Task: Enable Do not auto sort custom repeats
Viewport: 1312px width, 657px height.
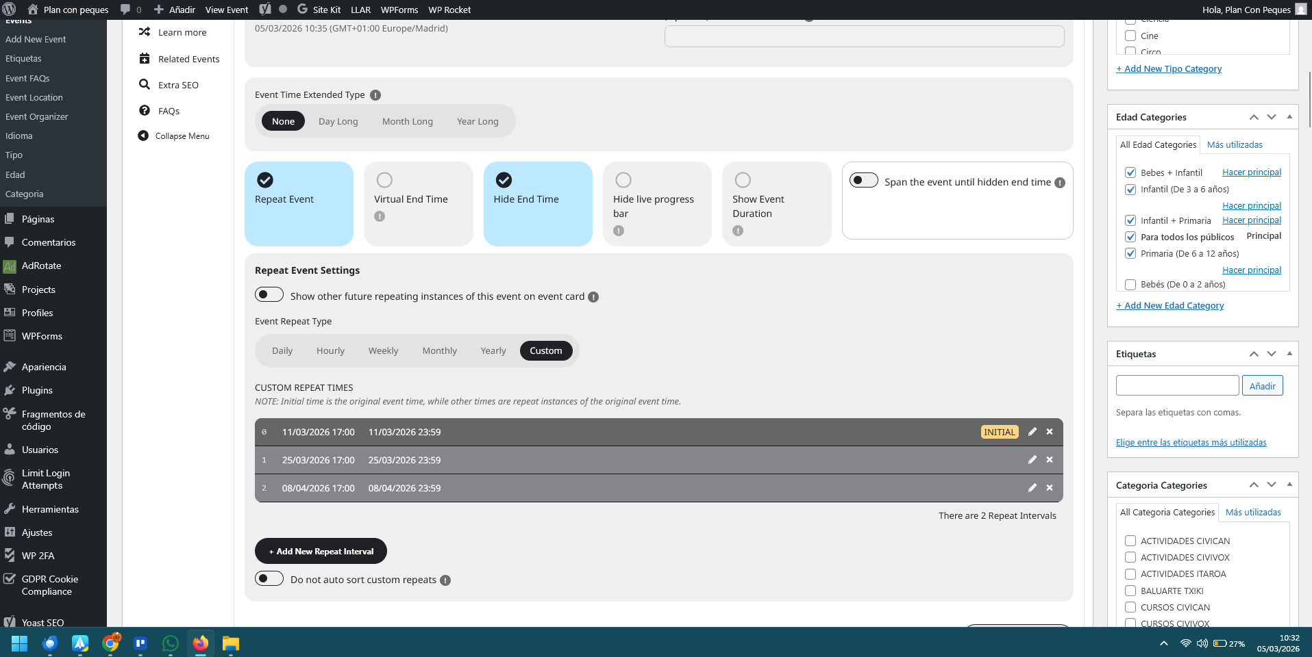Action: coord(269,579)
